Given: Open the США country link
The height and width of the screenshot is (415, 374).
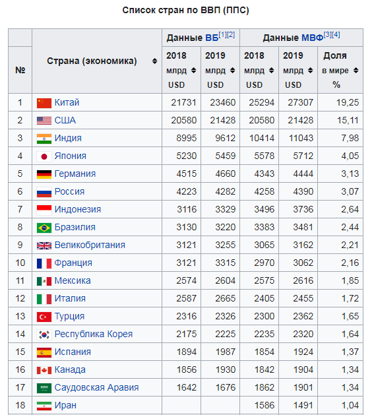Looking at the screenshot, I should [x=65, y=121].
